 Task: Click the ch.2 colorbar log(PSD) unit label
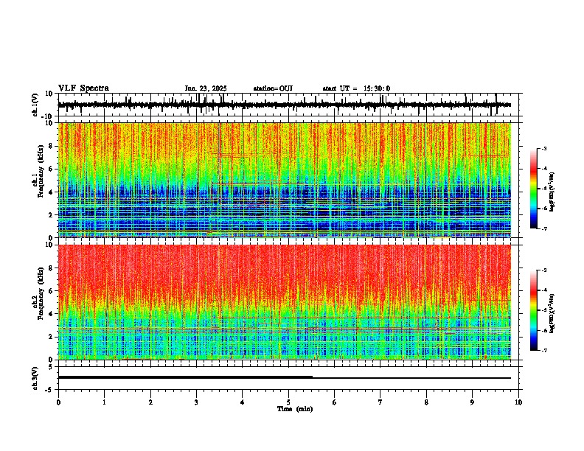coord(552,312)
